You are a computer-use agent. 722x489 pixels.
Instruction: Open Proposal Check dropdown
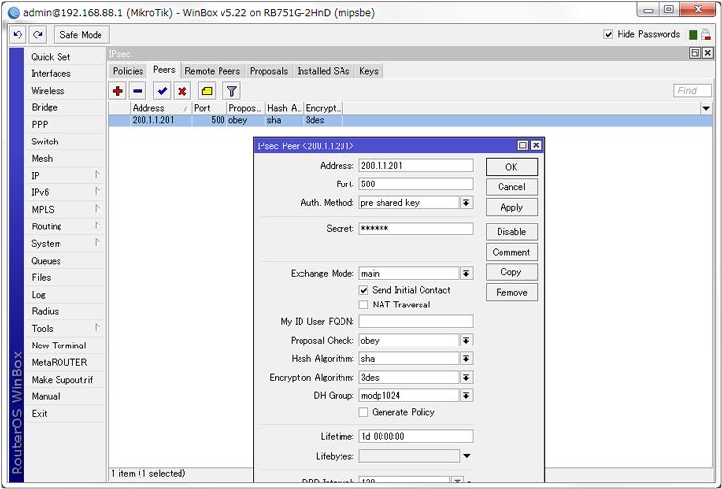[466, 341]
